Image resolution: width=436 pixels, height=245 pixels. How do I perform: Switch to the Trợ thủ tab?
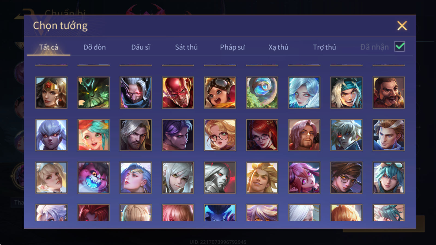324,47
